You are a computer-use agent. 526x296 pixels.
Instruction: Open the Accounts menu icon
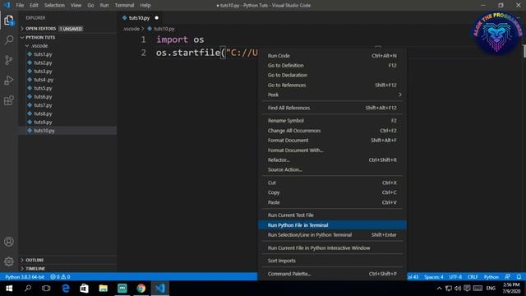(9, 242)
